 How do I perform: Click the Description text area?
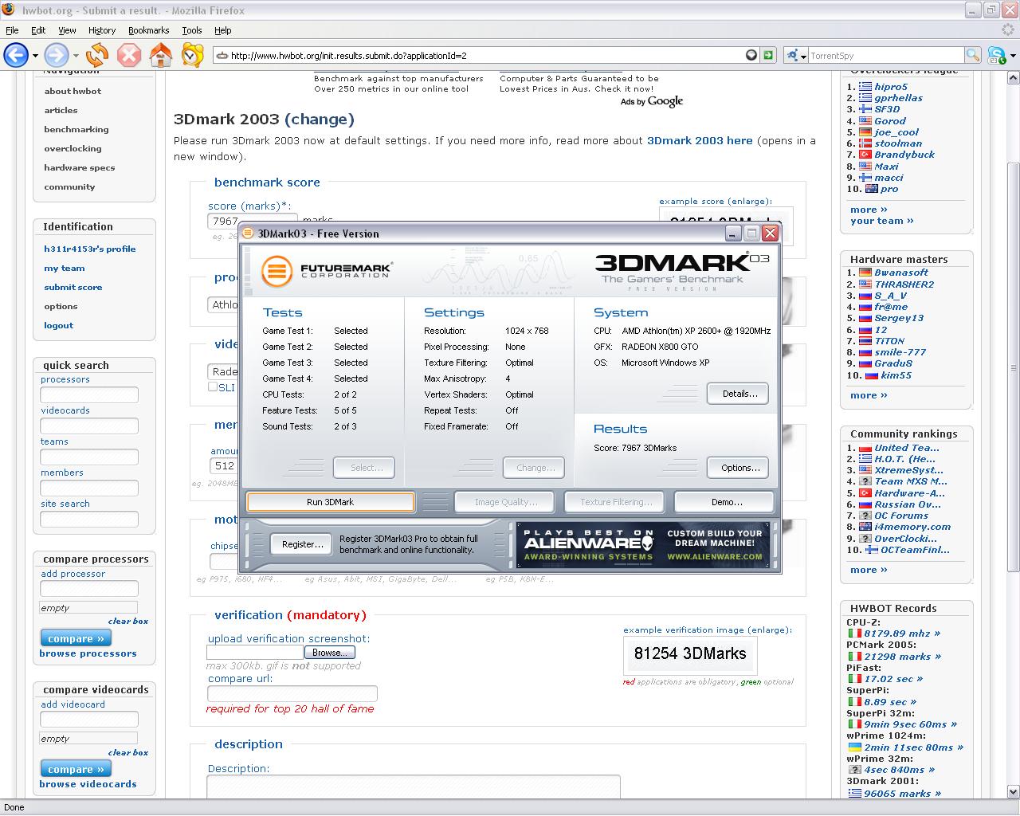[414, 787]
